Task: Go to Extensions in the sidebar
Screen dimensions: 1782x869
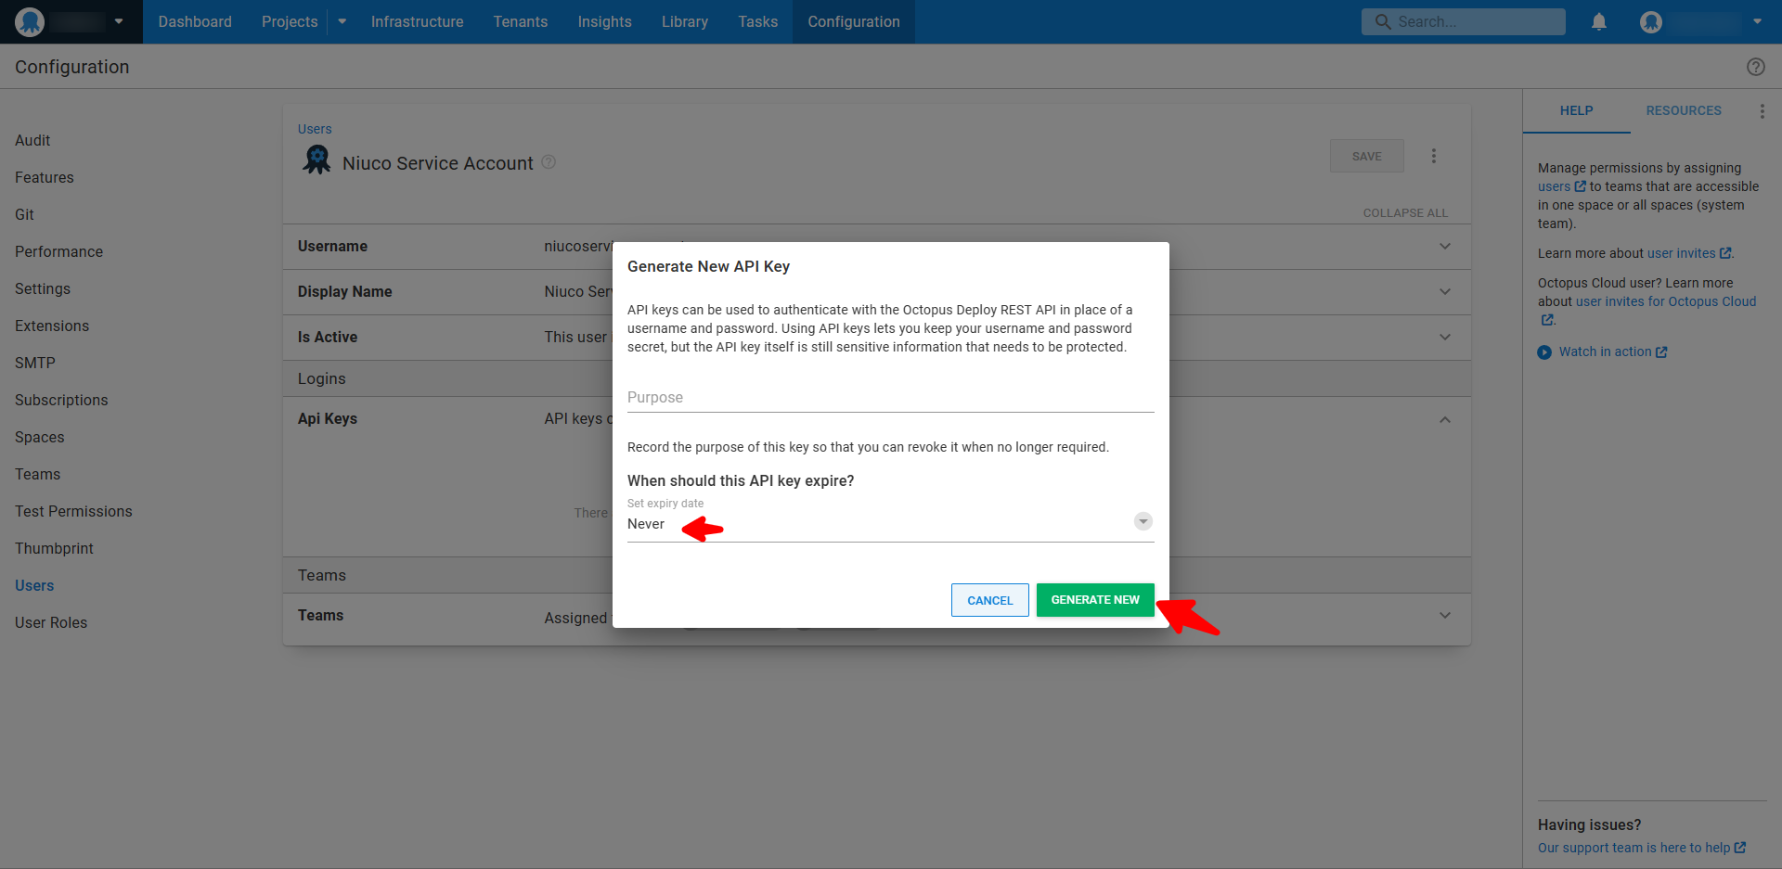Action: (x=52, y=326)
